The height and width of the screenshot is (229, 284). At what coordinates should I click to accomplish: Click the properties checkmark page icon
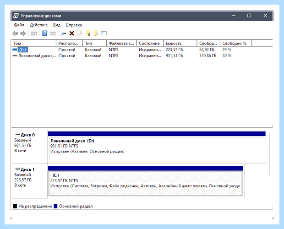click(80, 33)
